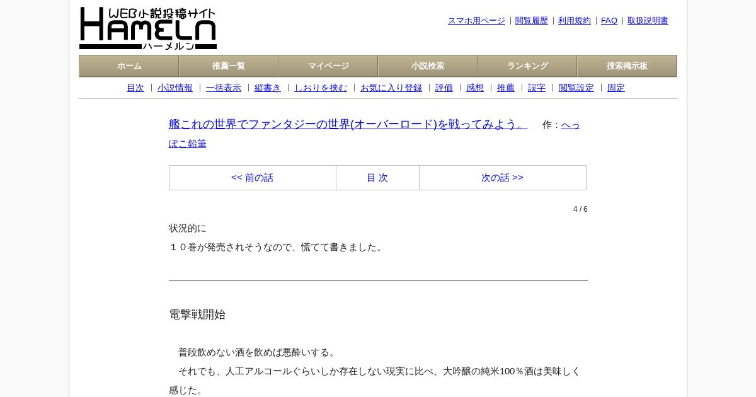The height and width of the screenshot is (397, 756).
Task: Open the FAQ link
Action: (609, 21)
